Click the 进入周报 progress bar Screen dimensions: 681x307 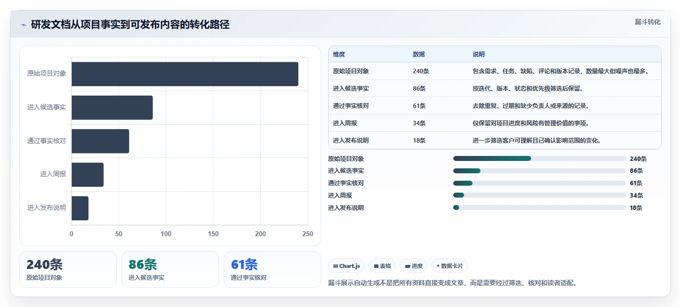click(x=539, y=195)
